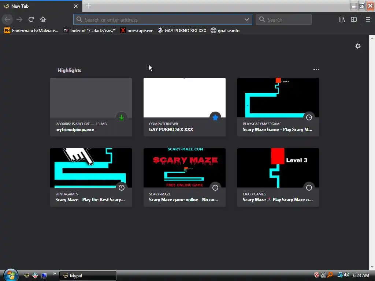Click the history clock on the SCARY-MAZE card
This screenshot has width=375, height=281.
point(215,188)
